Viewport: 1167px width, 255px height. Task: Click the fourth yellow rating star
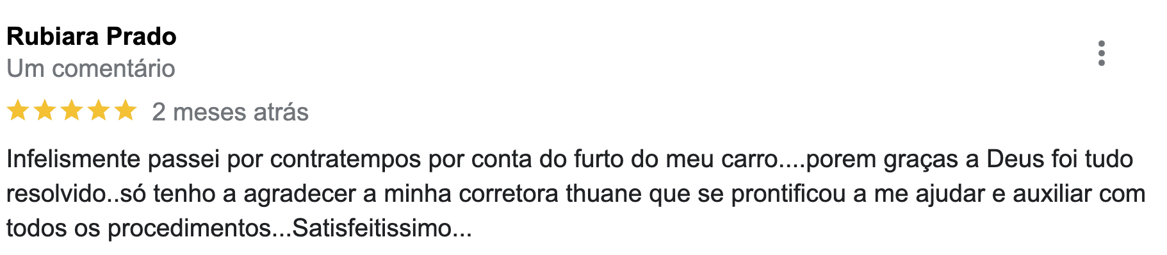(99, 111)
